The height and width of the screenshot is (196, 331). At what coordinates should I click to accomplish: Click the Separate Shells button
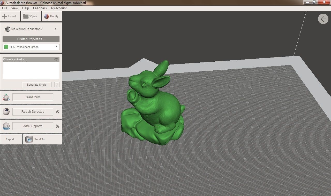[x=37, y=85]
